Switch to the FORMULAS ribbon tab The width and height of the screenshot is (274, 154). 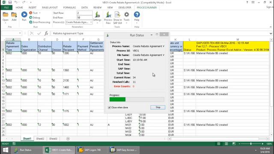tap(69, 8)
